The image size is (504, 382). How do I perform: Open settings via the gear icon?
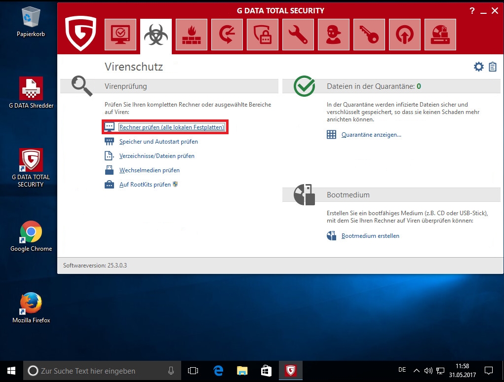479,67
